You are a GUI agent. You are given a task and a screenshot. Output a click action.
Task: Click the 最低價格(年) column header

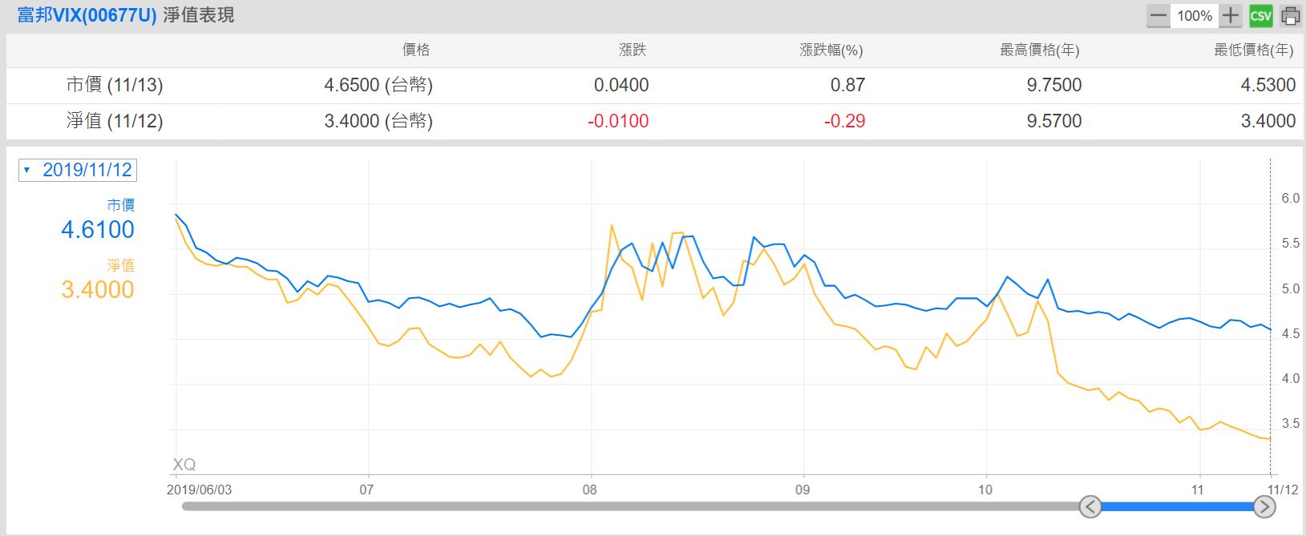coord(1254,50)
